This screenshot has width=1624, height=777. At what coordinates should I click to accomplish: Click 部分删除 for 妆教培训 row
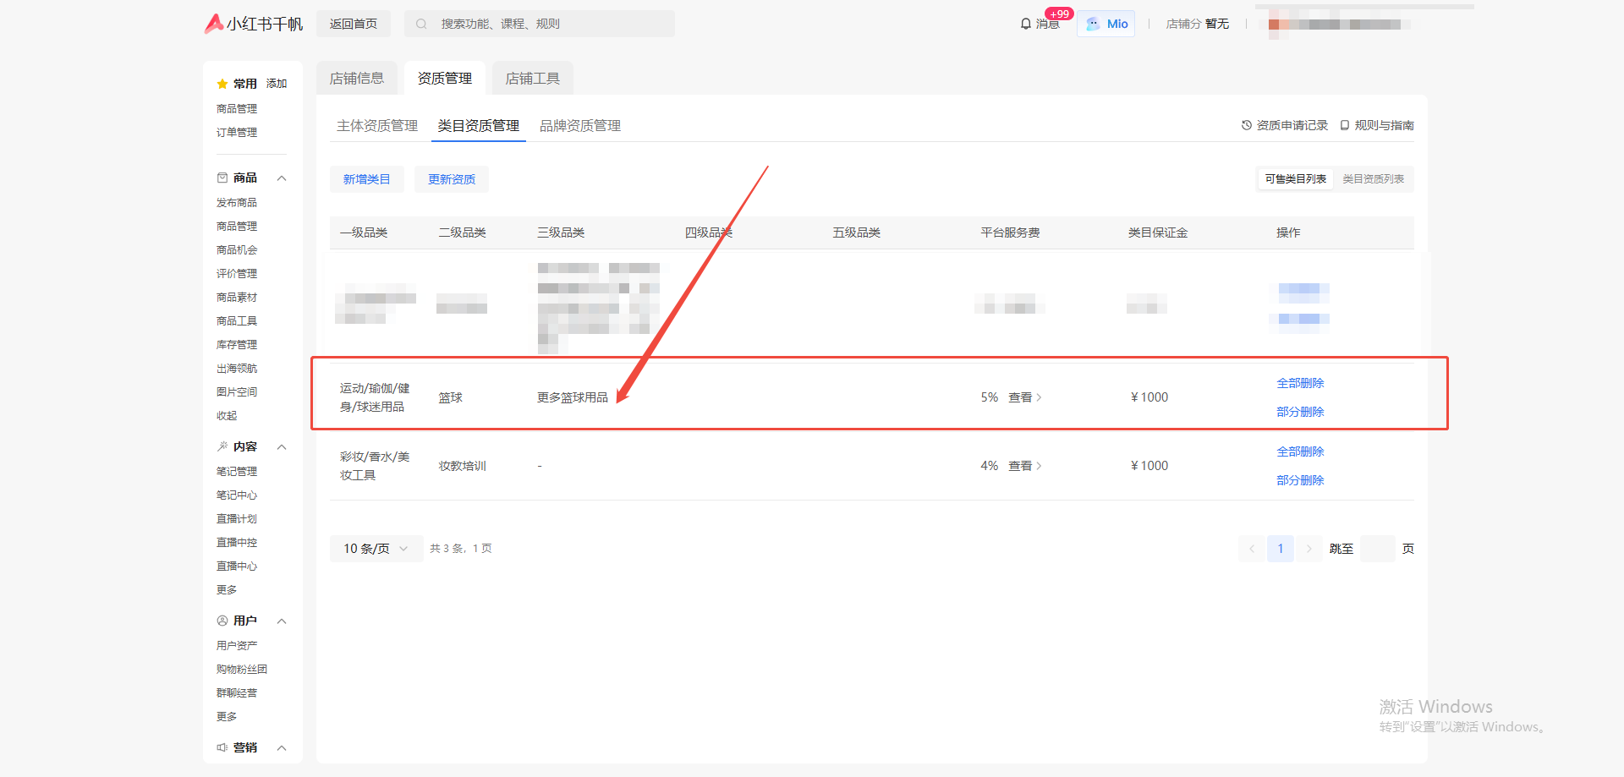(x=1301, y=481)
